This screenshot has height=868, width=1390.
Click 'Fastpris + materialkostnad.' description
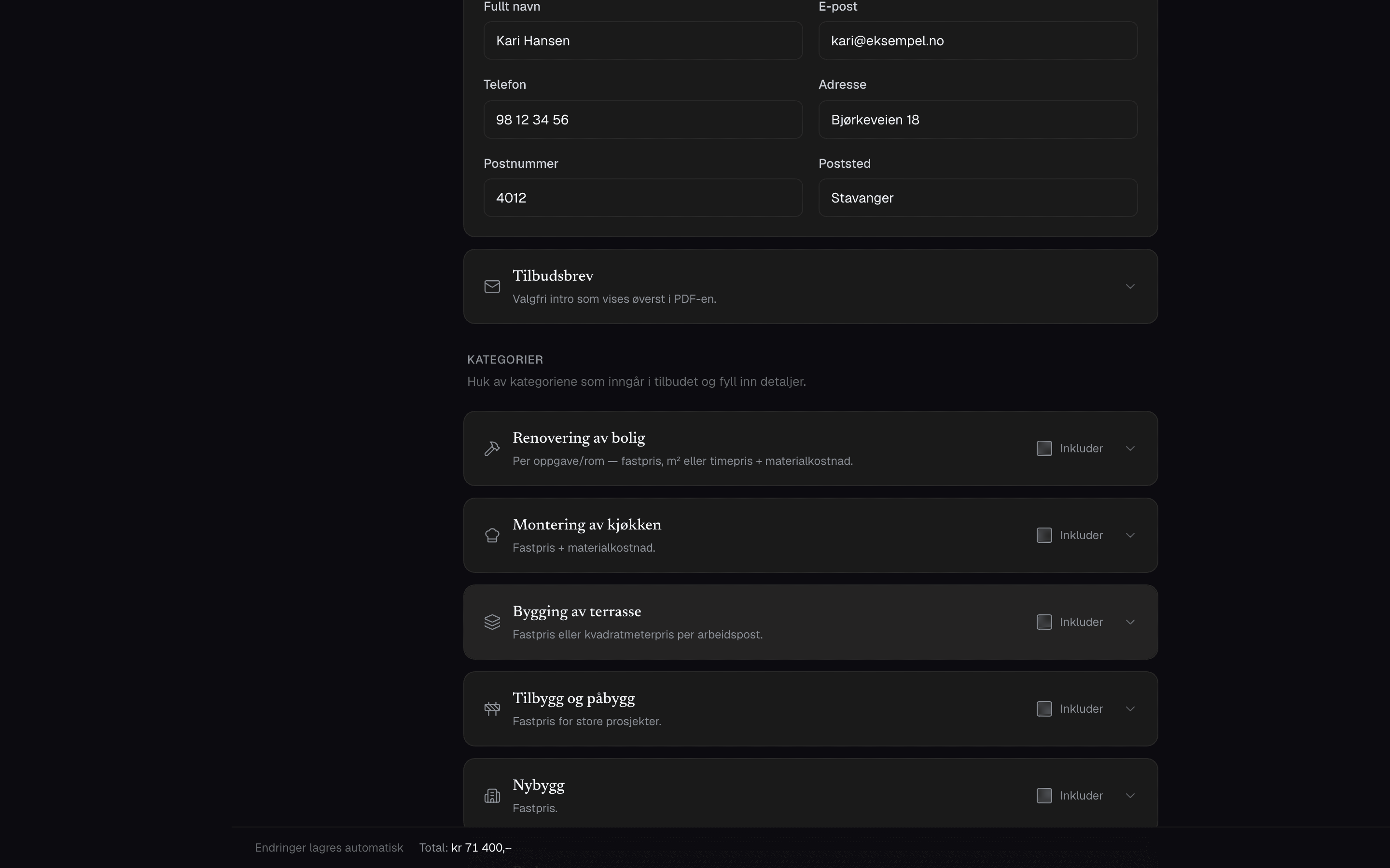point(584,548)
